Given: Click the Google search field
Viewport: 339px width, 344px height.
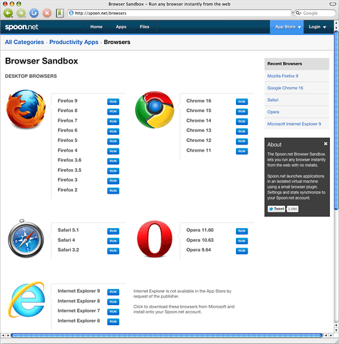Looking at the screenshot, I should pos(315,13).
